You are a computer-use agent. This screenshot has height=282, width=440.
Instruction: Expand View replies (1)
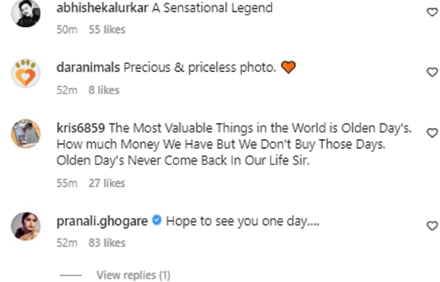(x=133, y=276)
